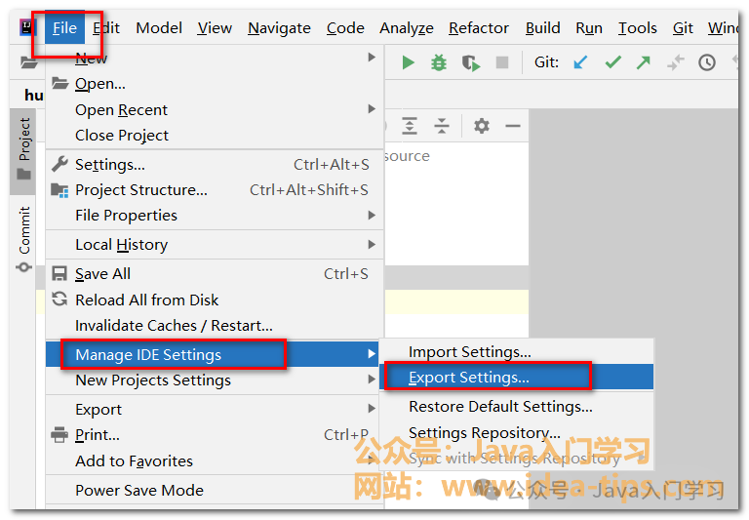Click Git Update Project blue arrow
This screenshot has width=749, height=520.
coord(580,62)
